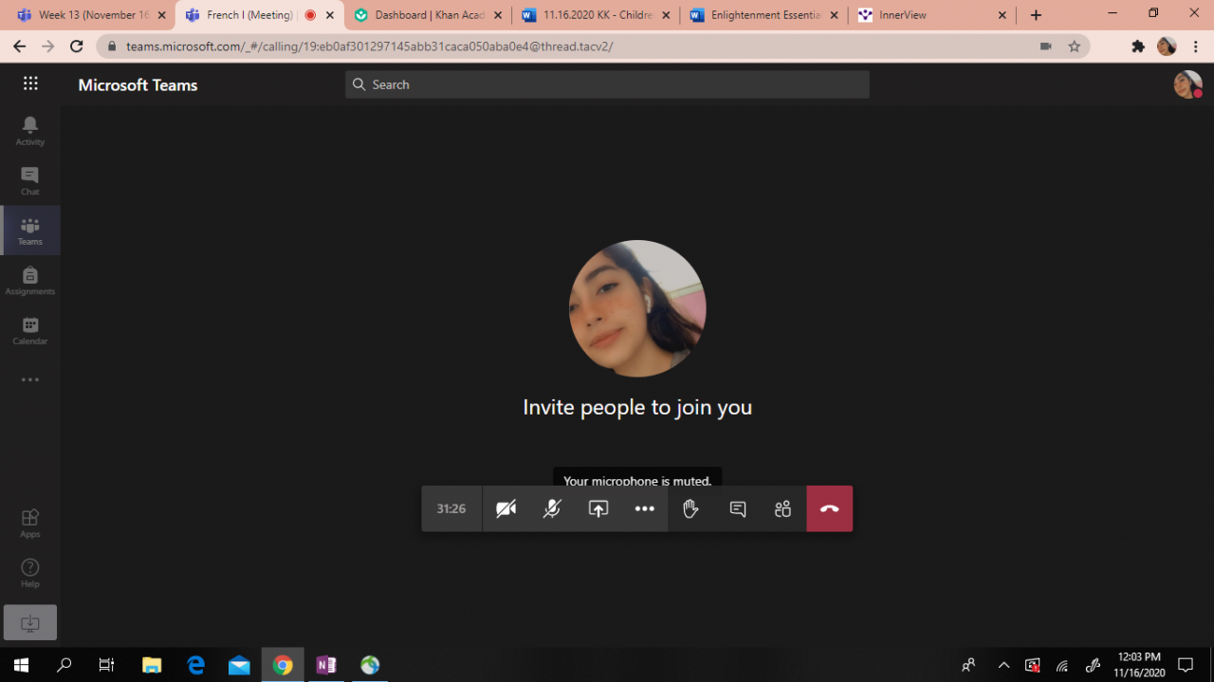Open more actions ellipsis in call bar
Viewport: 1214px width, 682px height.
click(645, 508)
